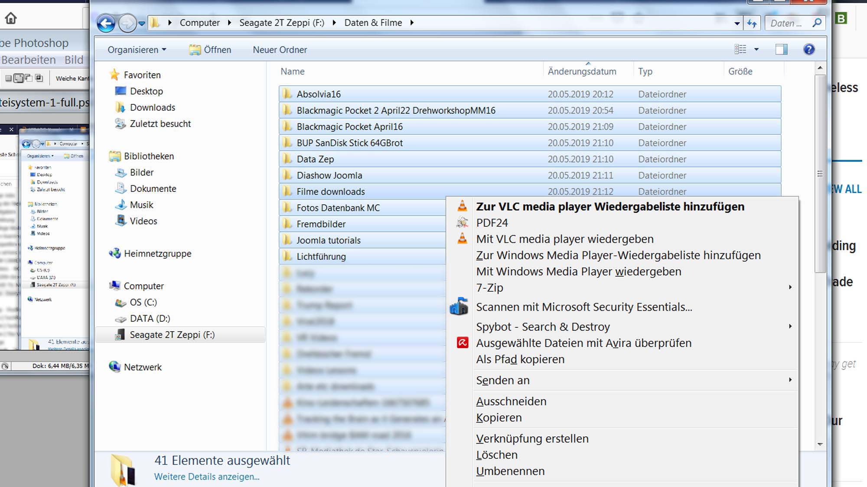Click the home icon in the browser
867x487 pixels.
pyautogui.click(x=11, y=18)
